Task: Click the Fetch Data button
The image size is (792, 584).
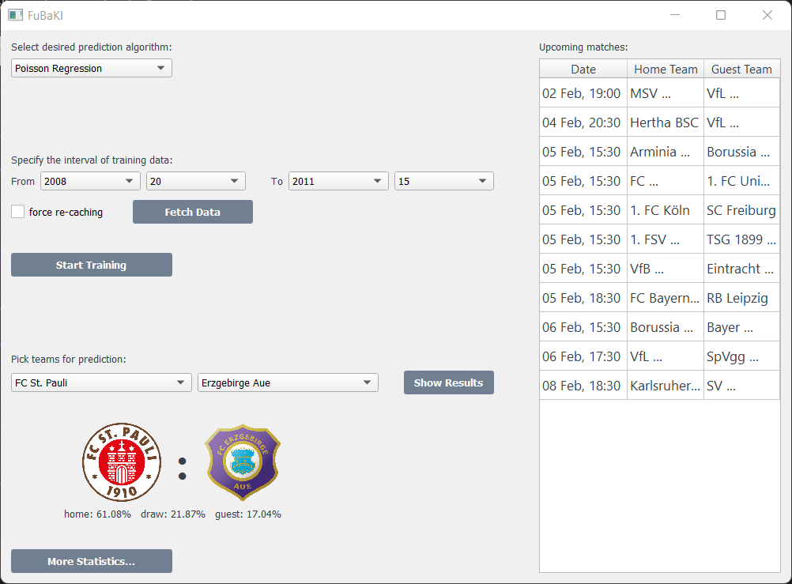Action: pyautogui.click(x=192, y=212)
